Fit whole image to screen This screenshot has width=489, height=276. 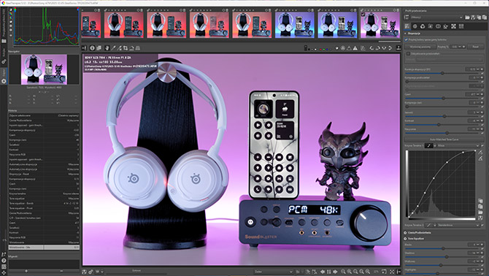(355, 272)
